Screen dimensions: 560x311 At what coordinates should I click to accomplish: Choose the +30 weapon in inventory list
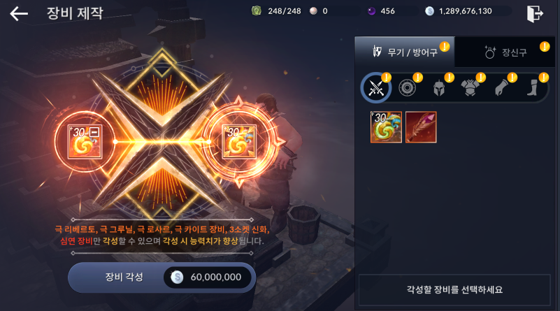386,127
